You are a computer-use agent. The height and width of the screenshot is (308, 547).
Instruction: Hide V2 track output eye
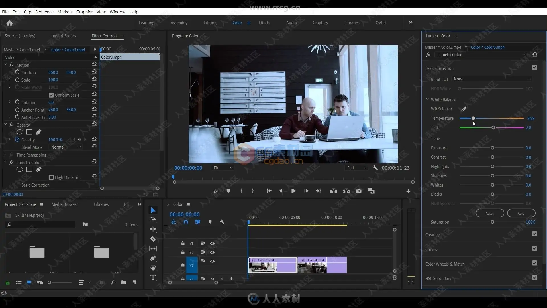pos(212,252)
